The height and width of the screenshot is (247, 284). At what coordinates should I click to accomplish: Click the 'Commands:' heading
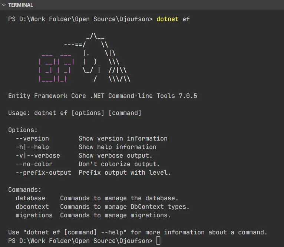tap(24, 190)
